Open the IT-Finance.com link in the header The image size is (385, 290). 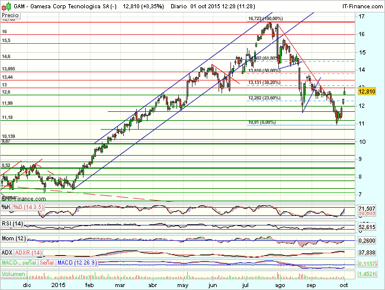click(362, 7)
